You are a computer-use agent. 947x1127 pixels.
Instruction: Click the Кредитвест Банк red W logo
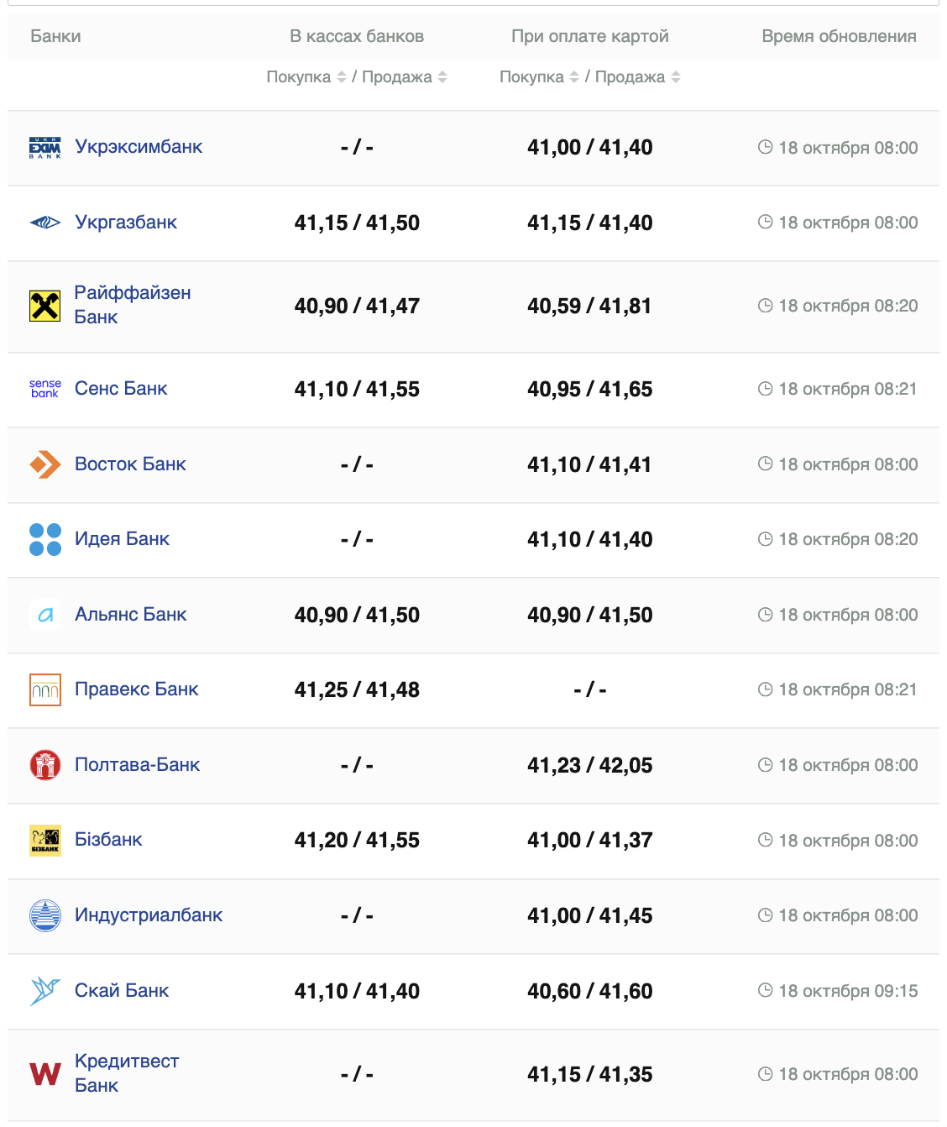tap(44, 1074)
